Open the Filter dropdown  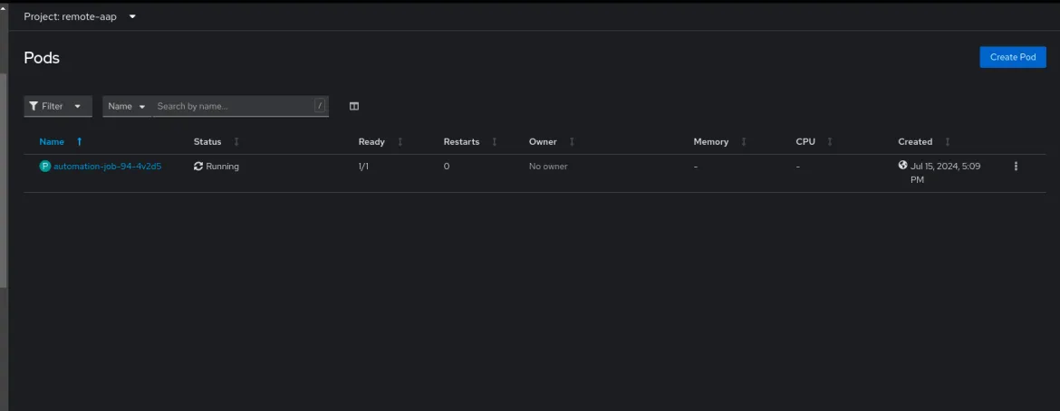pos(58,106)
